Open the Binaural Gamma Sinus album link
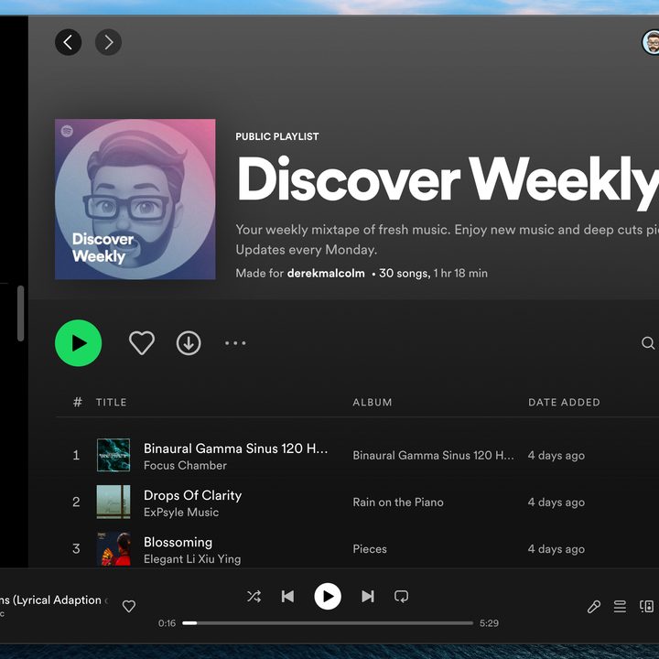 [433, 455]
